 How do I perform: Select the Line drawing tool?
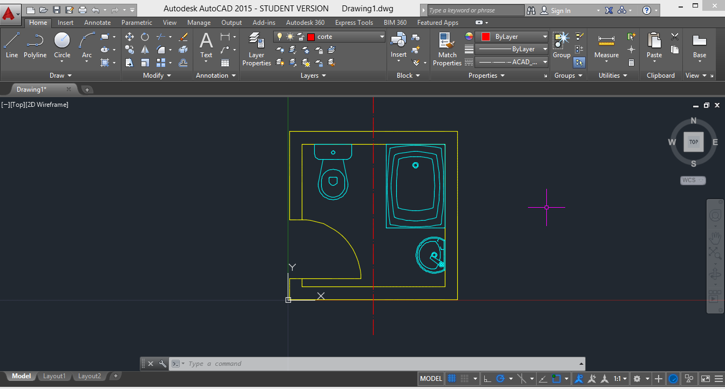click(12, 45)
